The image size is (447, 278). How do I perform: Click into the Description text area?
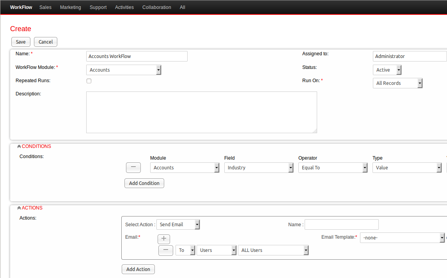pyautogui.click(x=201, y=112)
